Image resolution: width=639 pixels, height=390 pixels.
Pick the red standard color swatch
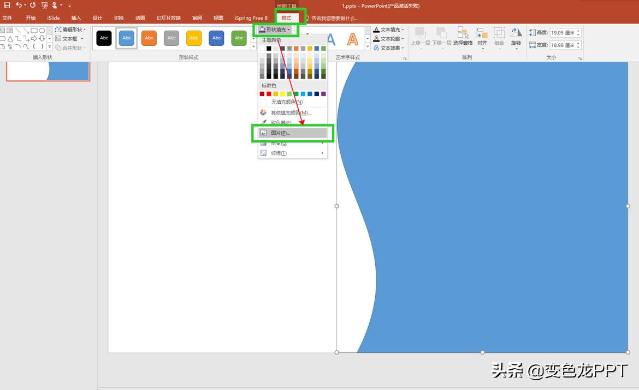click(269, 94)
